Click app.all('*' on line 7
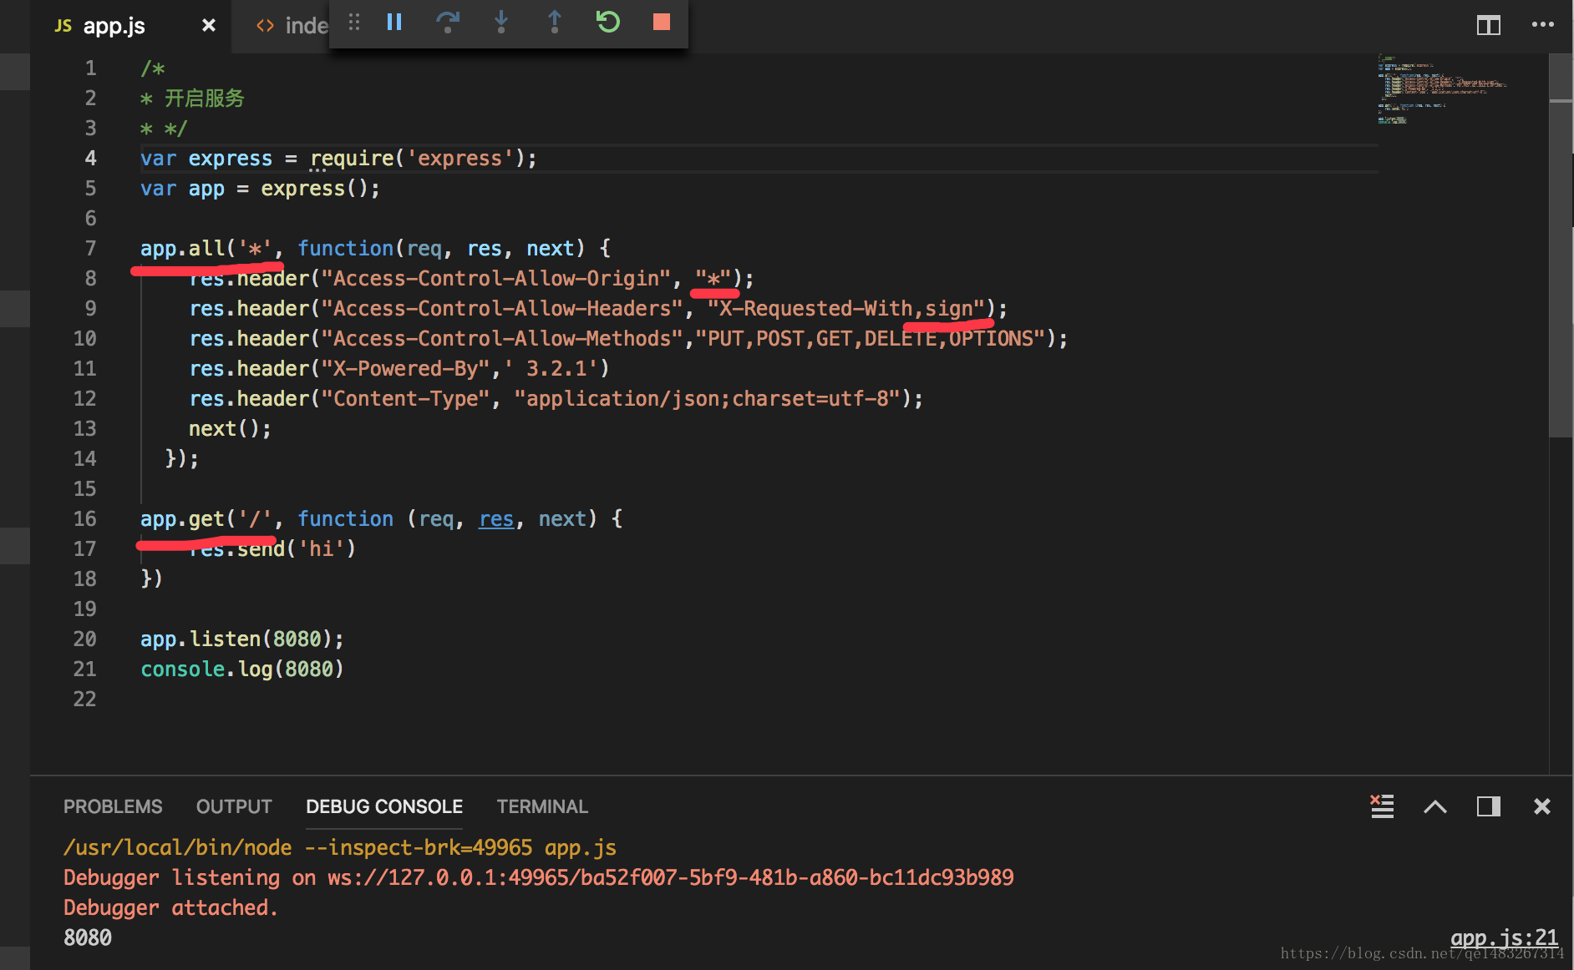The image size is (1574, 970). click(206, 248)
